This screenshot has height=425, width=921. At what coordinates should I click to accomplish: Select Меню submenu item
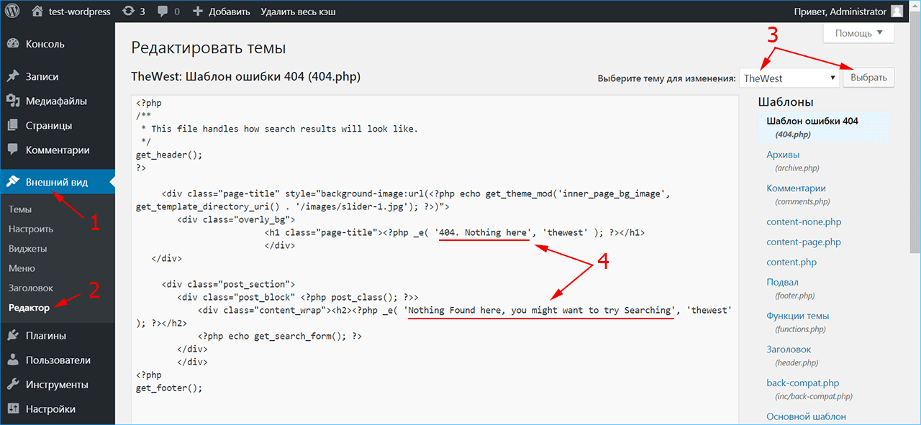[22, 268]
